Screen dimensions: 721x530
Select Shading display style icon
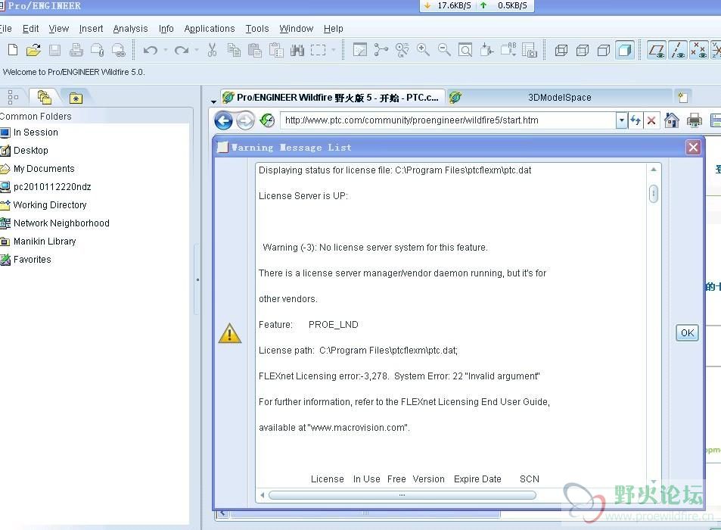point(624,50)
